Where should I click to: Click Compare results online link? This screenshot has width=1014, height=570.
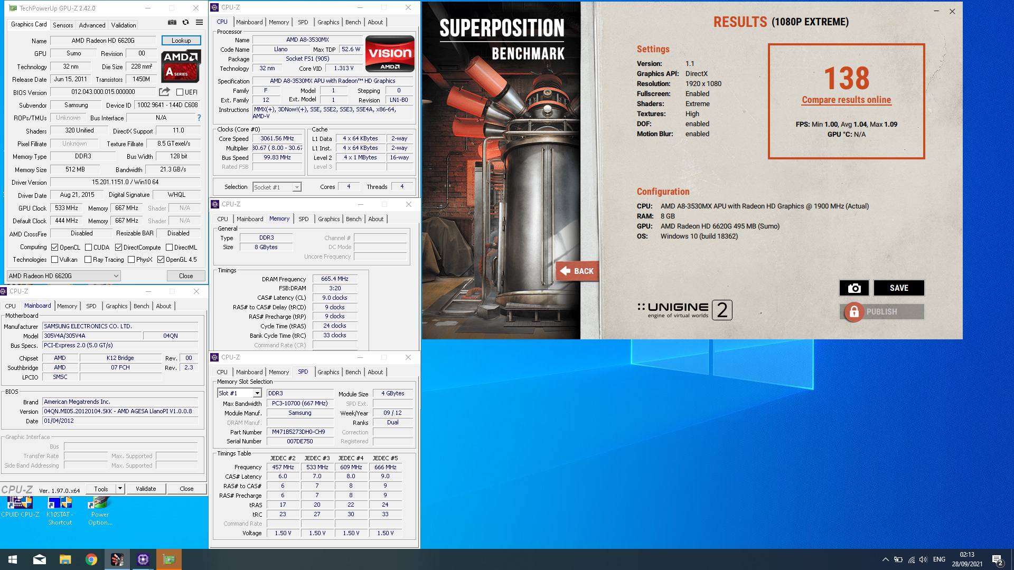pos(846,100)
